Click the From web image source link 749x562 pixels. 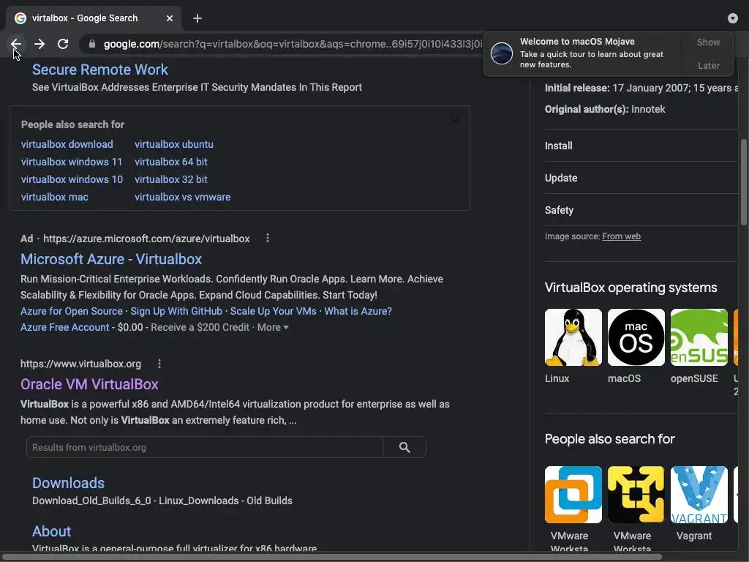pyautogui.click(x=621, y=236)
